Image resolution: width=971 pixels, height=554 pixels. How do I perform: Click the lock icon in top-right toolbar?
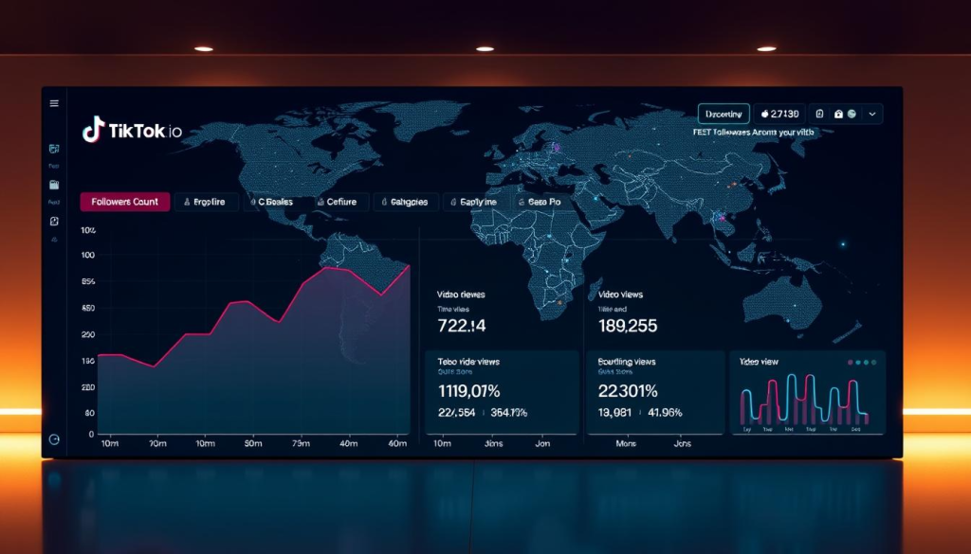point(838,114)
